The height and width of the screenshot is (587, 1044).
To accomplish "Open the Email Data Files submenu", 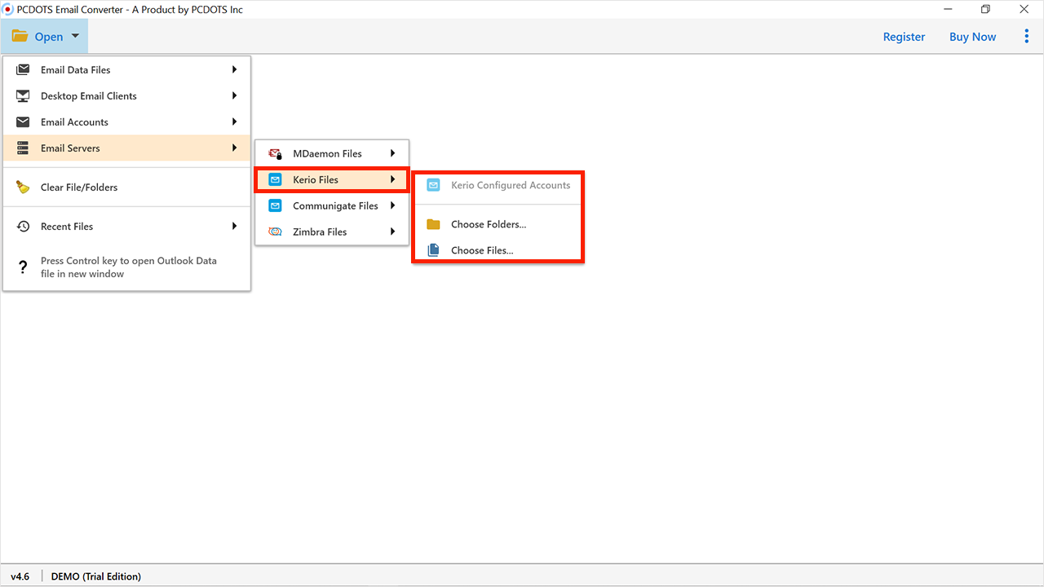I will 126,69.
